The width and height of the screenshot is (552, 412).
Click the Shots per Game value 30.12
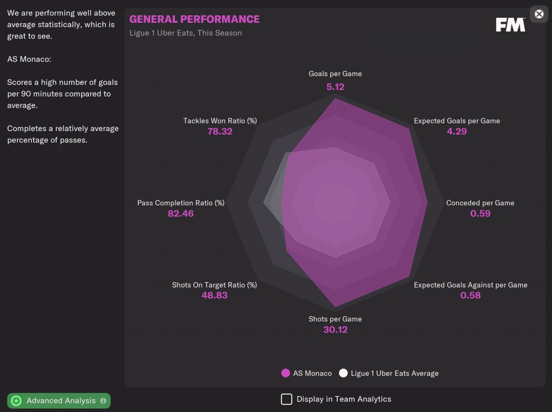click(335, 330)
